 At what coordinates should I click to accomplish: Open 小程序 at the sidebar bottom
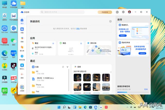click(x=22, y=88)
